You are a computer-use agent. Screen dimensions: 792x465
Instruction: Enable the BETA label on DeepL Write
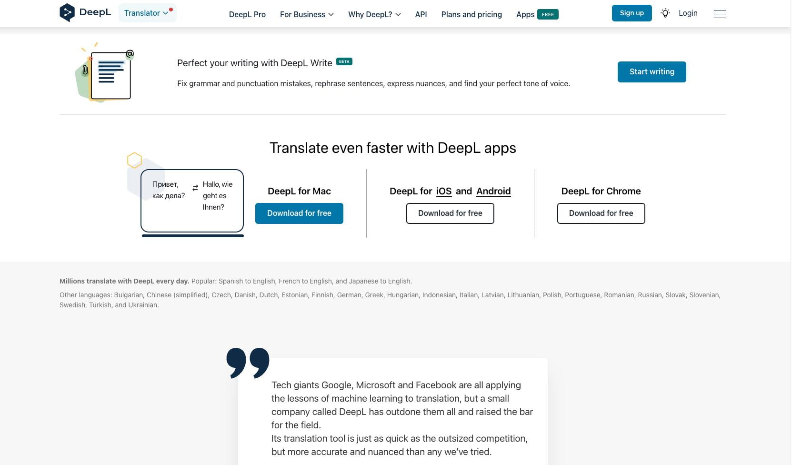[x=344, y=61]
